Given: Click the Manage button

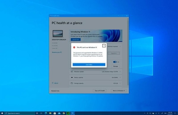Looking at the screenshot, I should pos(115,66).
